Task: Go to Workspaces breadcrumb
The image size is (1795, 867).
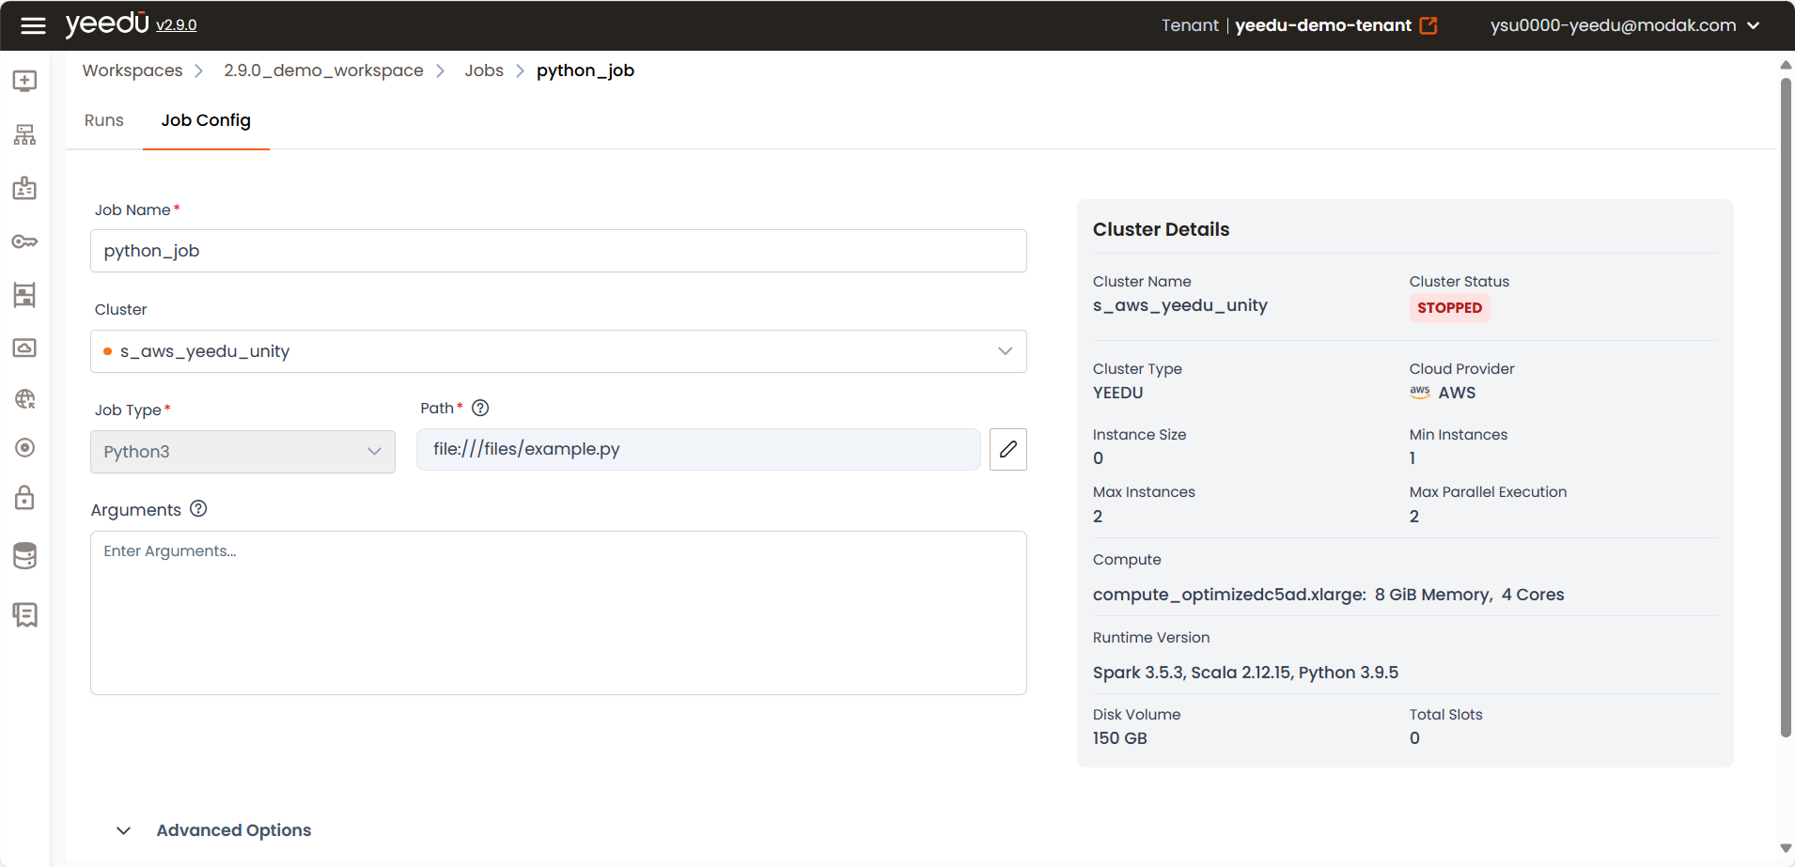Action: click(x=133, y=70)
